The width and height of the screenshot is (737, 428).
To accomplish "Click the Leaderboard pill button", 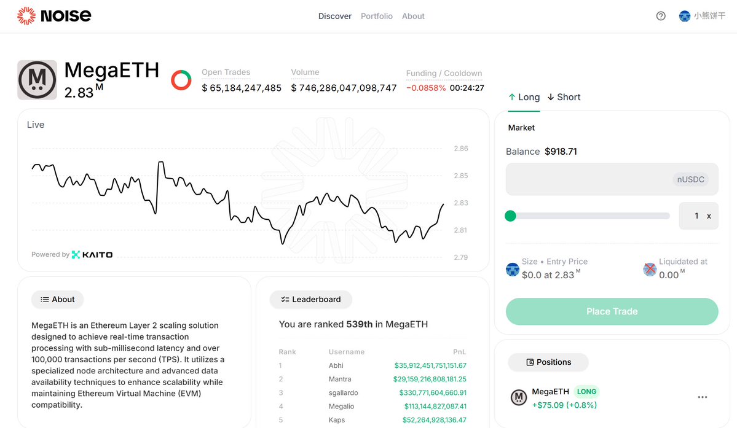I will [310, 300].
